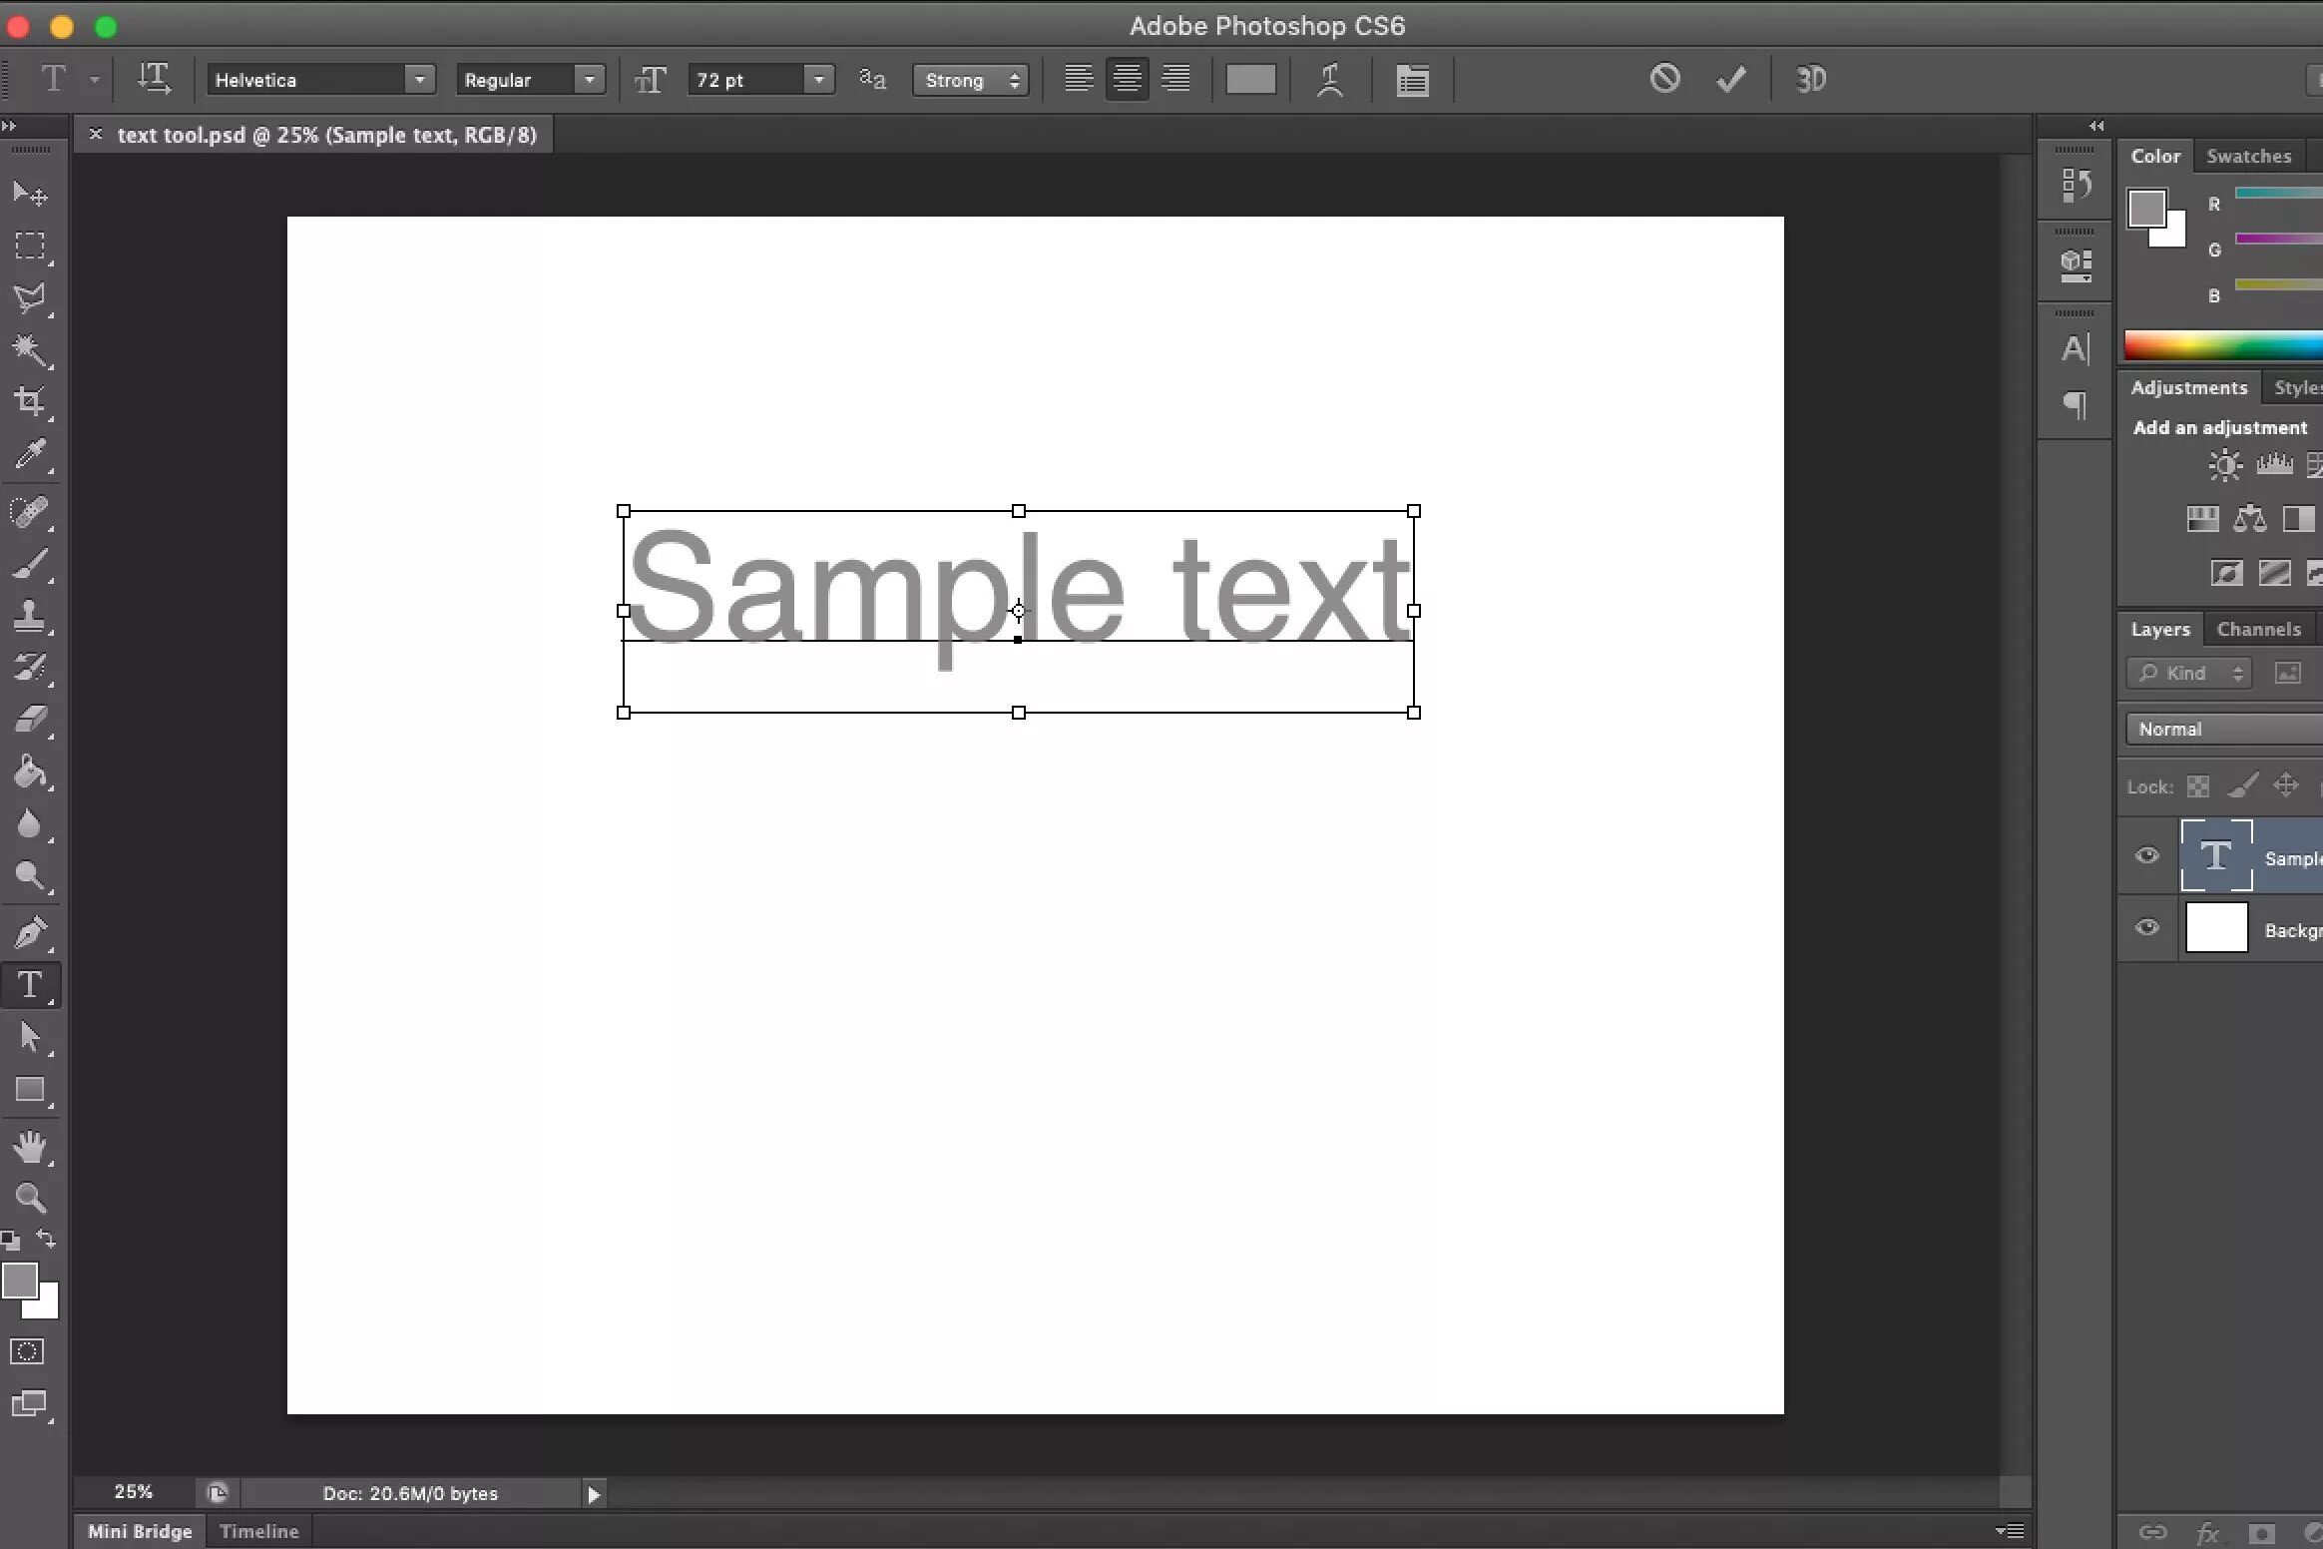The width and height of the screenshot is (2323, 1549).
Task: Select center text alignment icon
Action: (1126, 80)
